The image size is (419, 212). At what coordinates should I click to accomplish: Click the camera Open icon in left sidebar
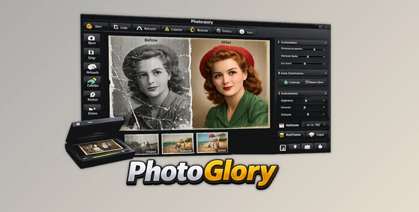(x=92, y=40)
